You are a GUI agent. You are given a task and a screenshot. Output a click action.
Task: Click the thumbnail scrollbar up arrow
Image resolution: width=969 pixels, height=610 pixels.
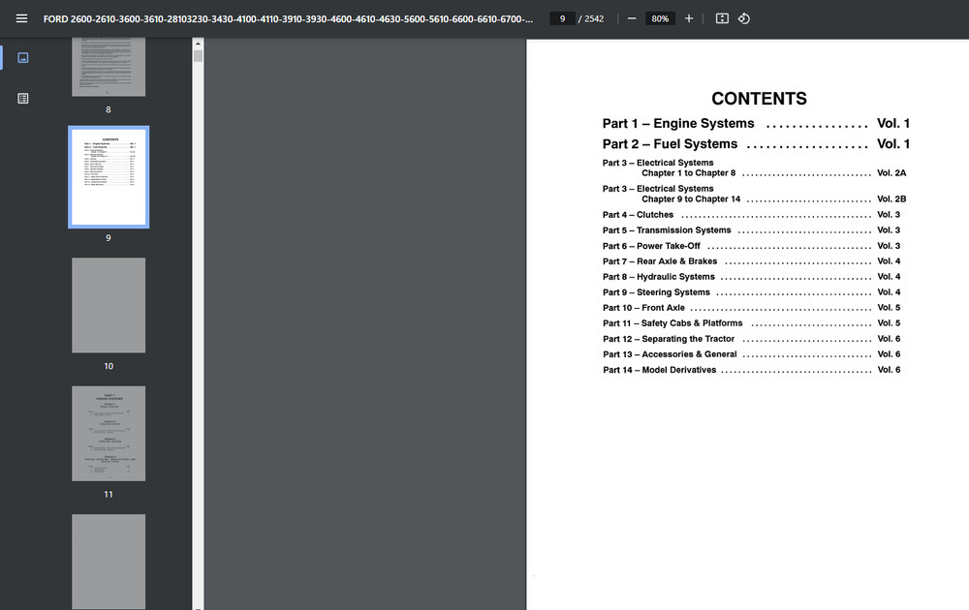198,44
